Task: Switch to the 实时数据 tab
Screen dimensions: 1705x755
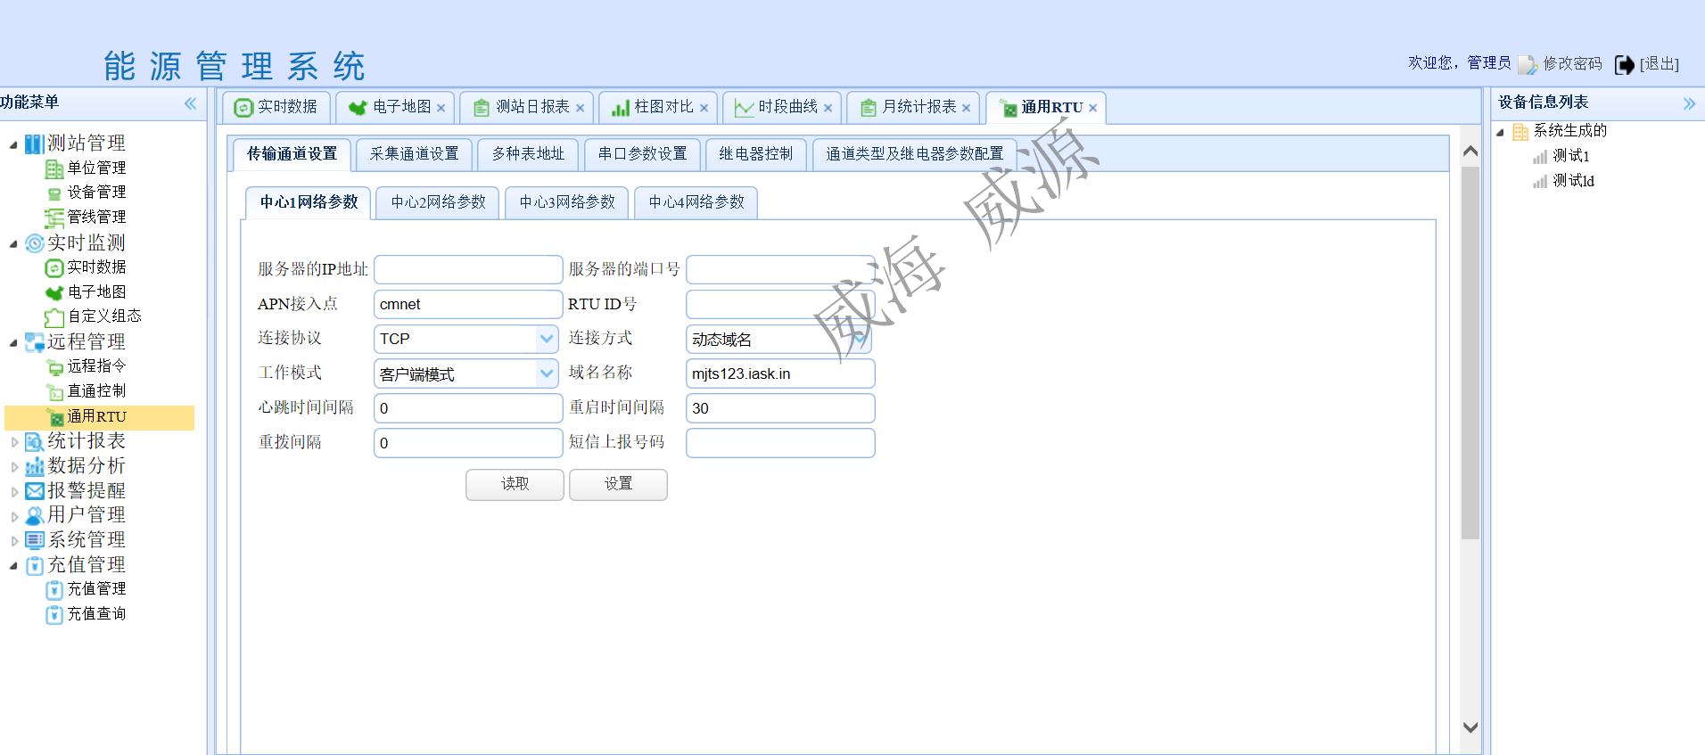Action: 276,107
